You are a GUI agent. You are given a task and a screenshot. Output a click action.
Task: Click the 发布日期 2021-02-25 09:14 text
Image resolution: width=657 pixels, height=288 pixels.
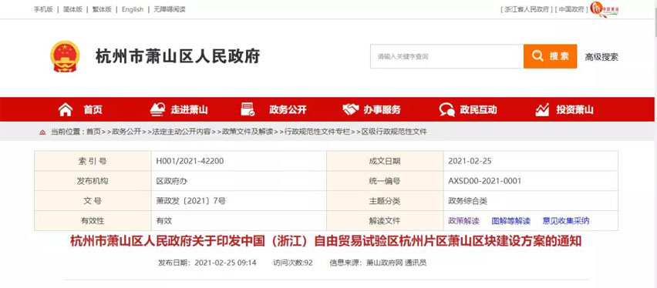(x=207, y=263)
